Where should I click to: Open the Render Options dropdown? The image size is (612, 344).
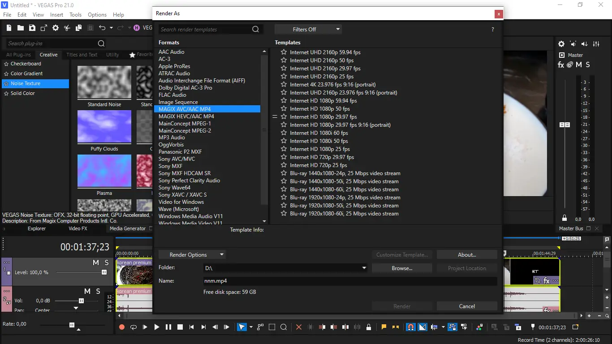[x=192, y=254]
